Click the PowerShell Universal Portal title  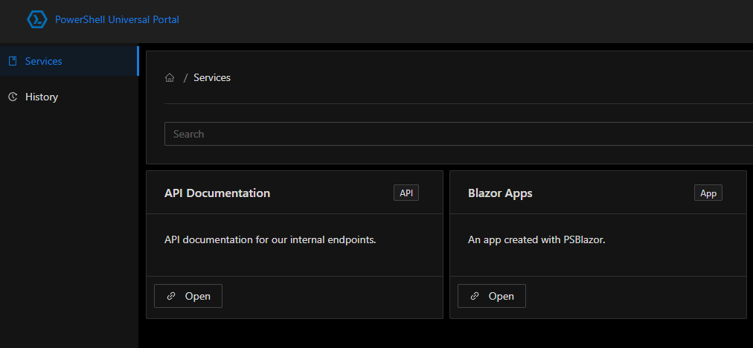(117, 19)
